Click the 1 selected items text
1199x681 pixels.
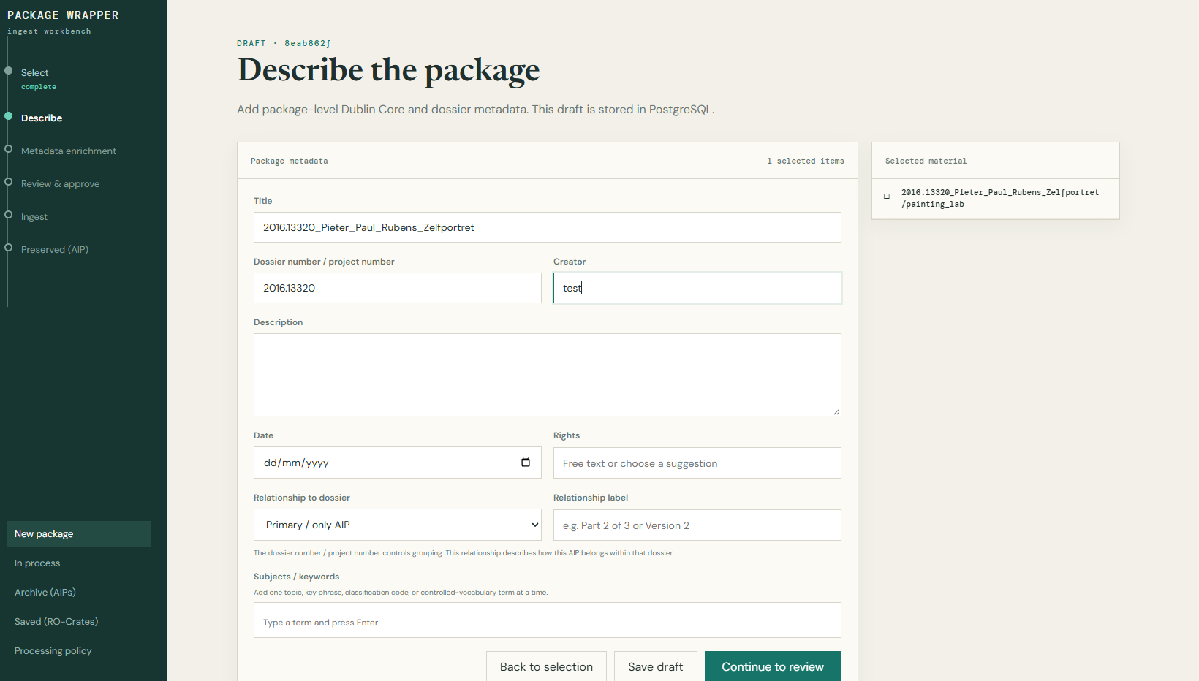[x=806, y=161]
